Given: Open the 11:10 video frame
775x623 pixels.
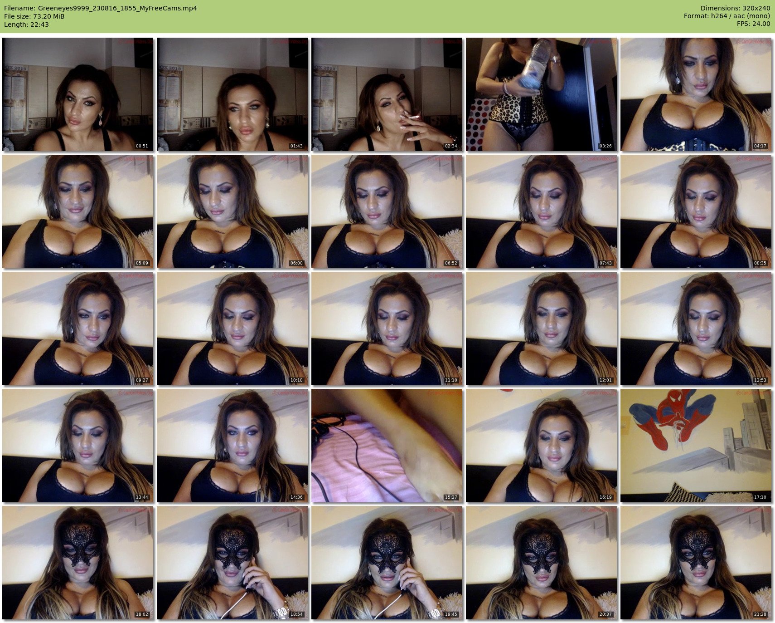Looking at the screenshot, I should (x=387, y=329).
